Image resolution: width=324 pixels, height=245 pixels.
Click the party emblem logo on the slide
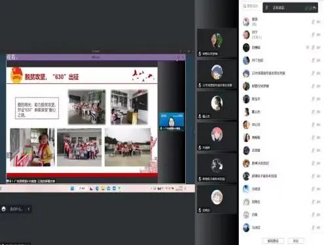(x=16, y=75)
